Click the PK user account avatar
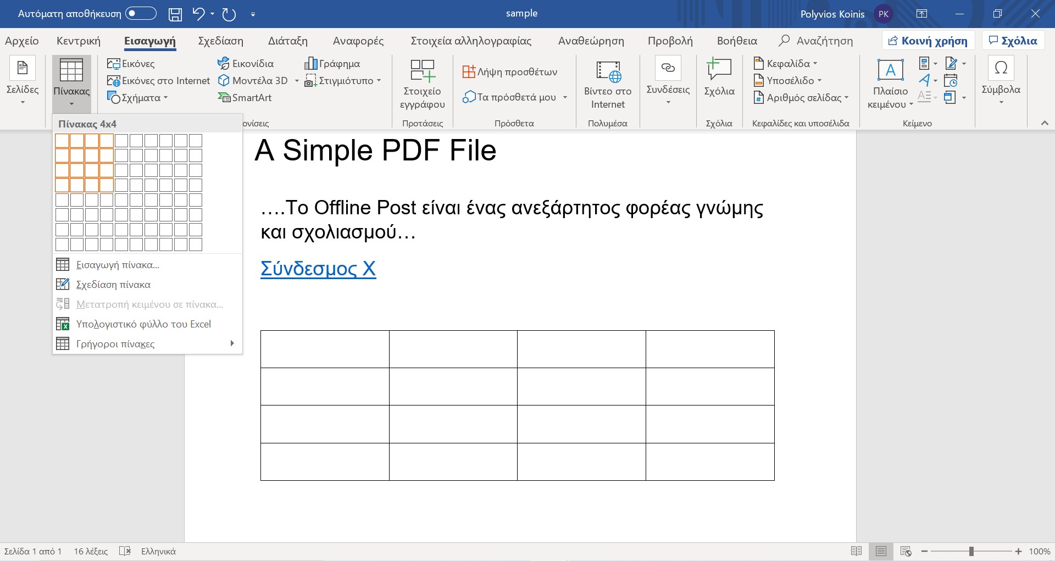 coord(884,14)
